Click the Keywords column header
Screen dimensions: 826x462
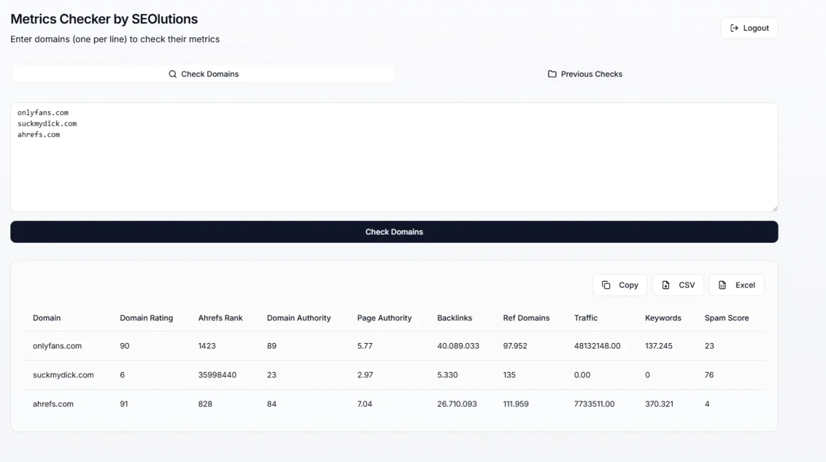(663, 318)
